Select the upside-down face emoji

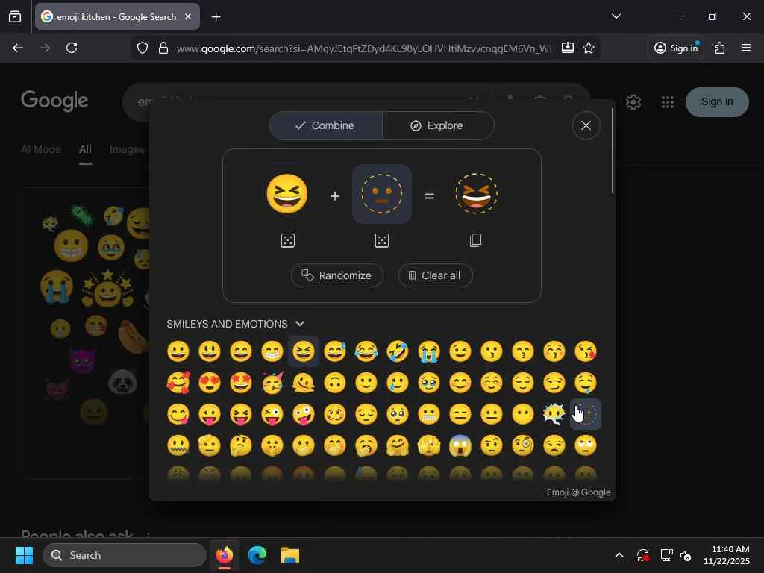click(335, 383)
